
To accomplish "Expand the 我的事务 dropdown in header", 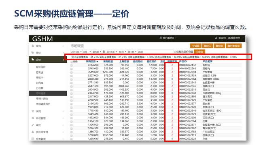I will [x=168, y=38].
